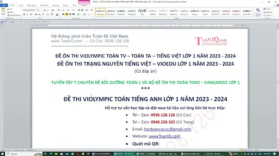The height and width of the screenshot is (156, 279).
Task: Open the Change Case dropdown
Action: pyautogui.click(x=53, y=10)
